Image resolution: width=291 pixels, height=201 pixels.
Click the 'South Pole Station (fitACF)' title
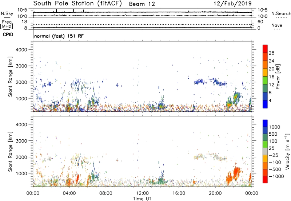click(x=77, y=4)
